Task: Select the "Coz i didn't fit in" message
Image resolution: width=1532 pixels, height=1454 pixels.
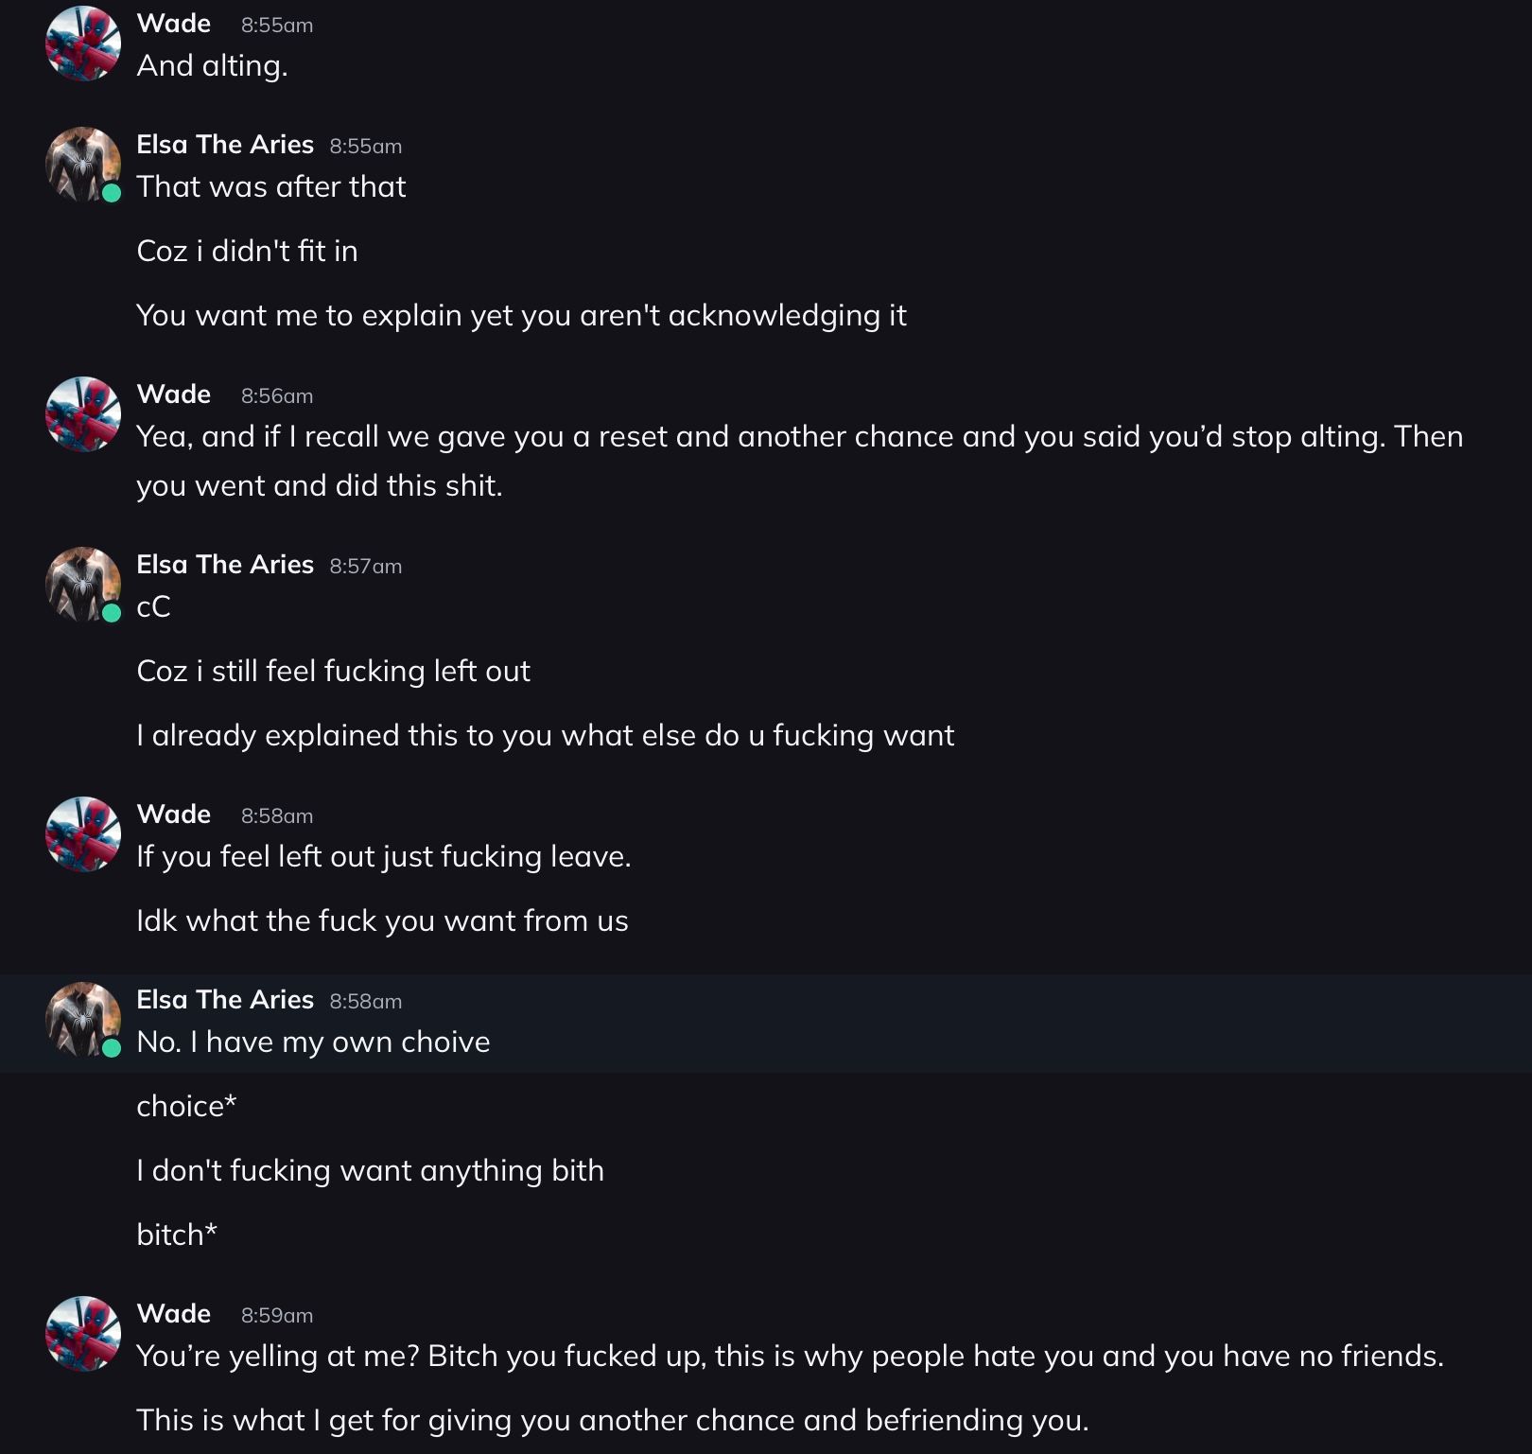Action: pyautogui.click(x=247, y=251)
